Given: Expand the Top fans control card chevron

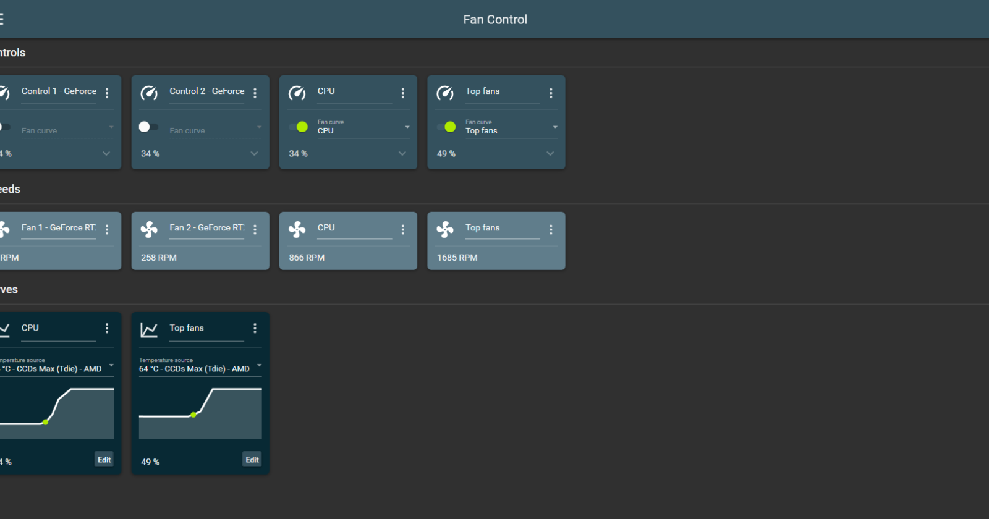Looking at the screenshot, I should pos(550,153).
